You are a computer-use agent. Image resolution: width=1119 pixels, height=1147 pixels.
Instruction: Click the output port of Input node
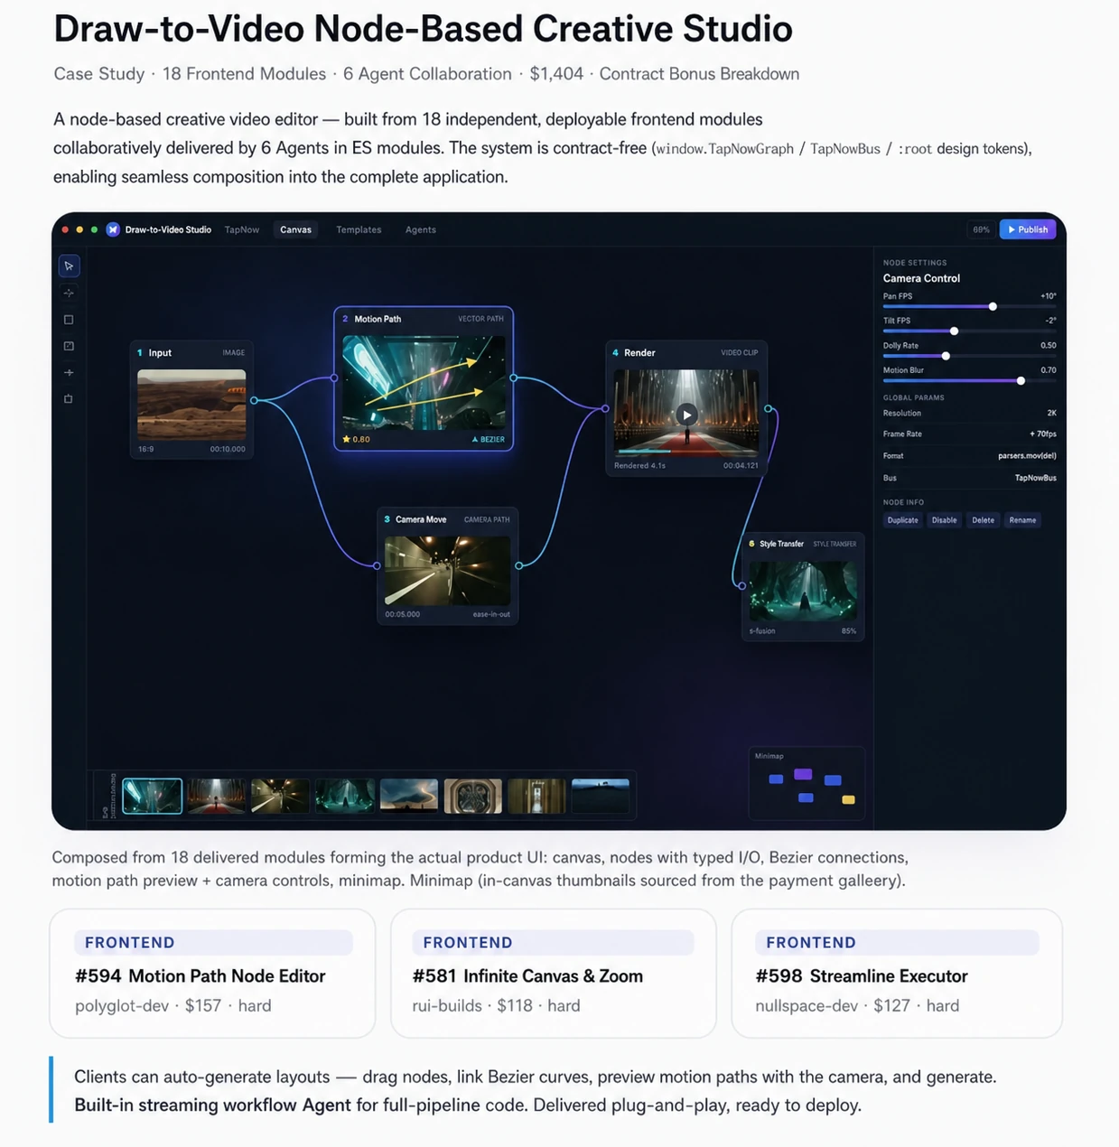pyautogui.click(x=254, y=400)
